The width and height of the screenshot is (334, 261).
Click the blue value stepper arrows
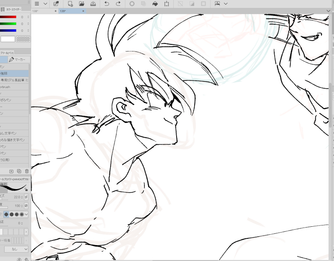28,31
